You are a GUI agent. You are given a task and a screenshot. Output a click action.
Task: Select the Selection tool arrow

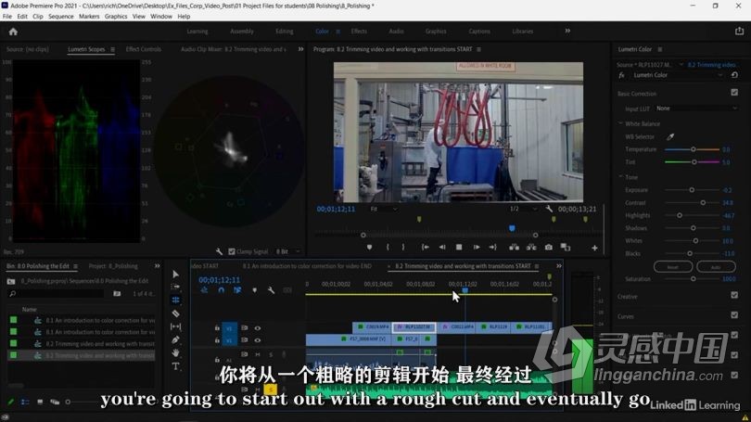(176, 274)
